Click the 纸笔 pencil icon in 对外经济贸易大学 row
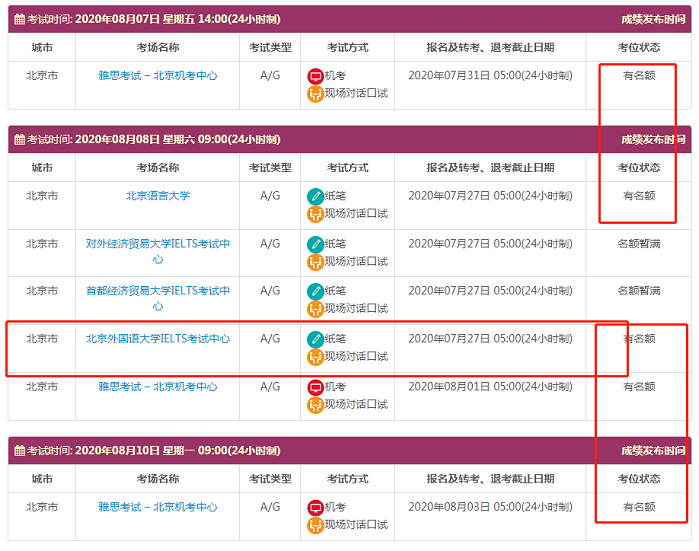Image resolution: width=699 pixels, height=551 pixels. [315, 244]
